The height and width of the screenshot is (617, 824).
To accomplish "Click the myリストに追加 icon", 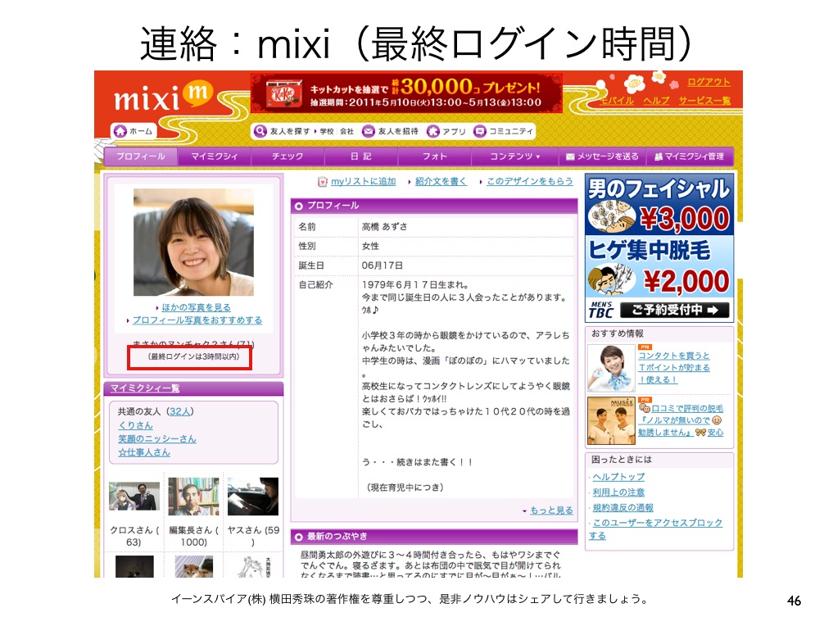I will click(322, 182).
